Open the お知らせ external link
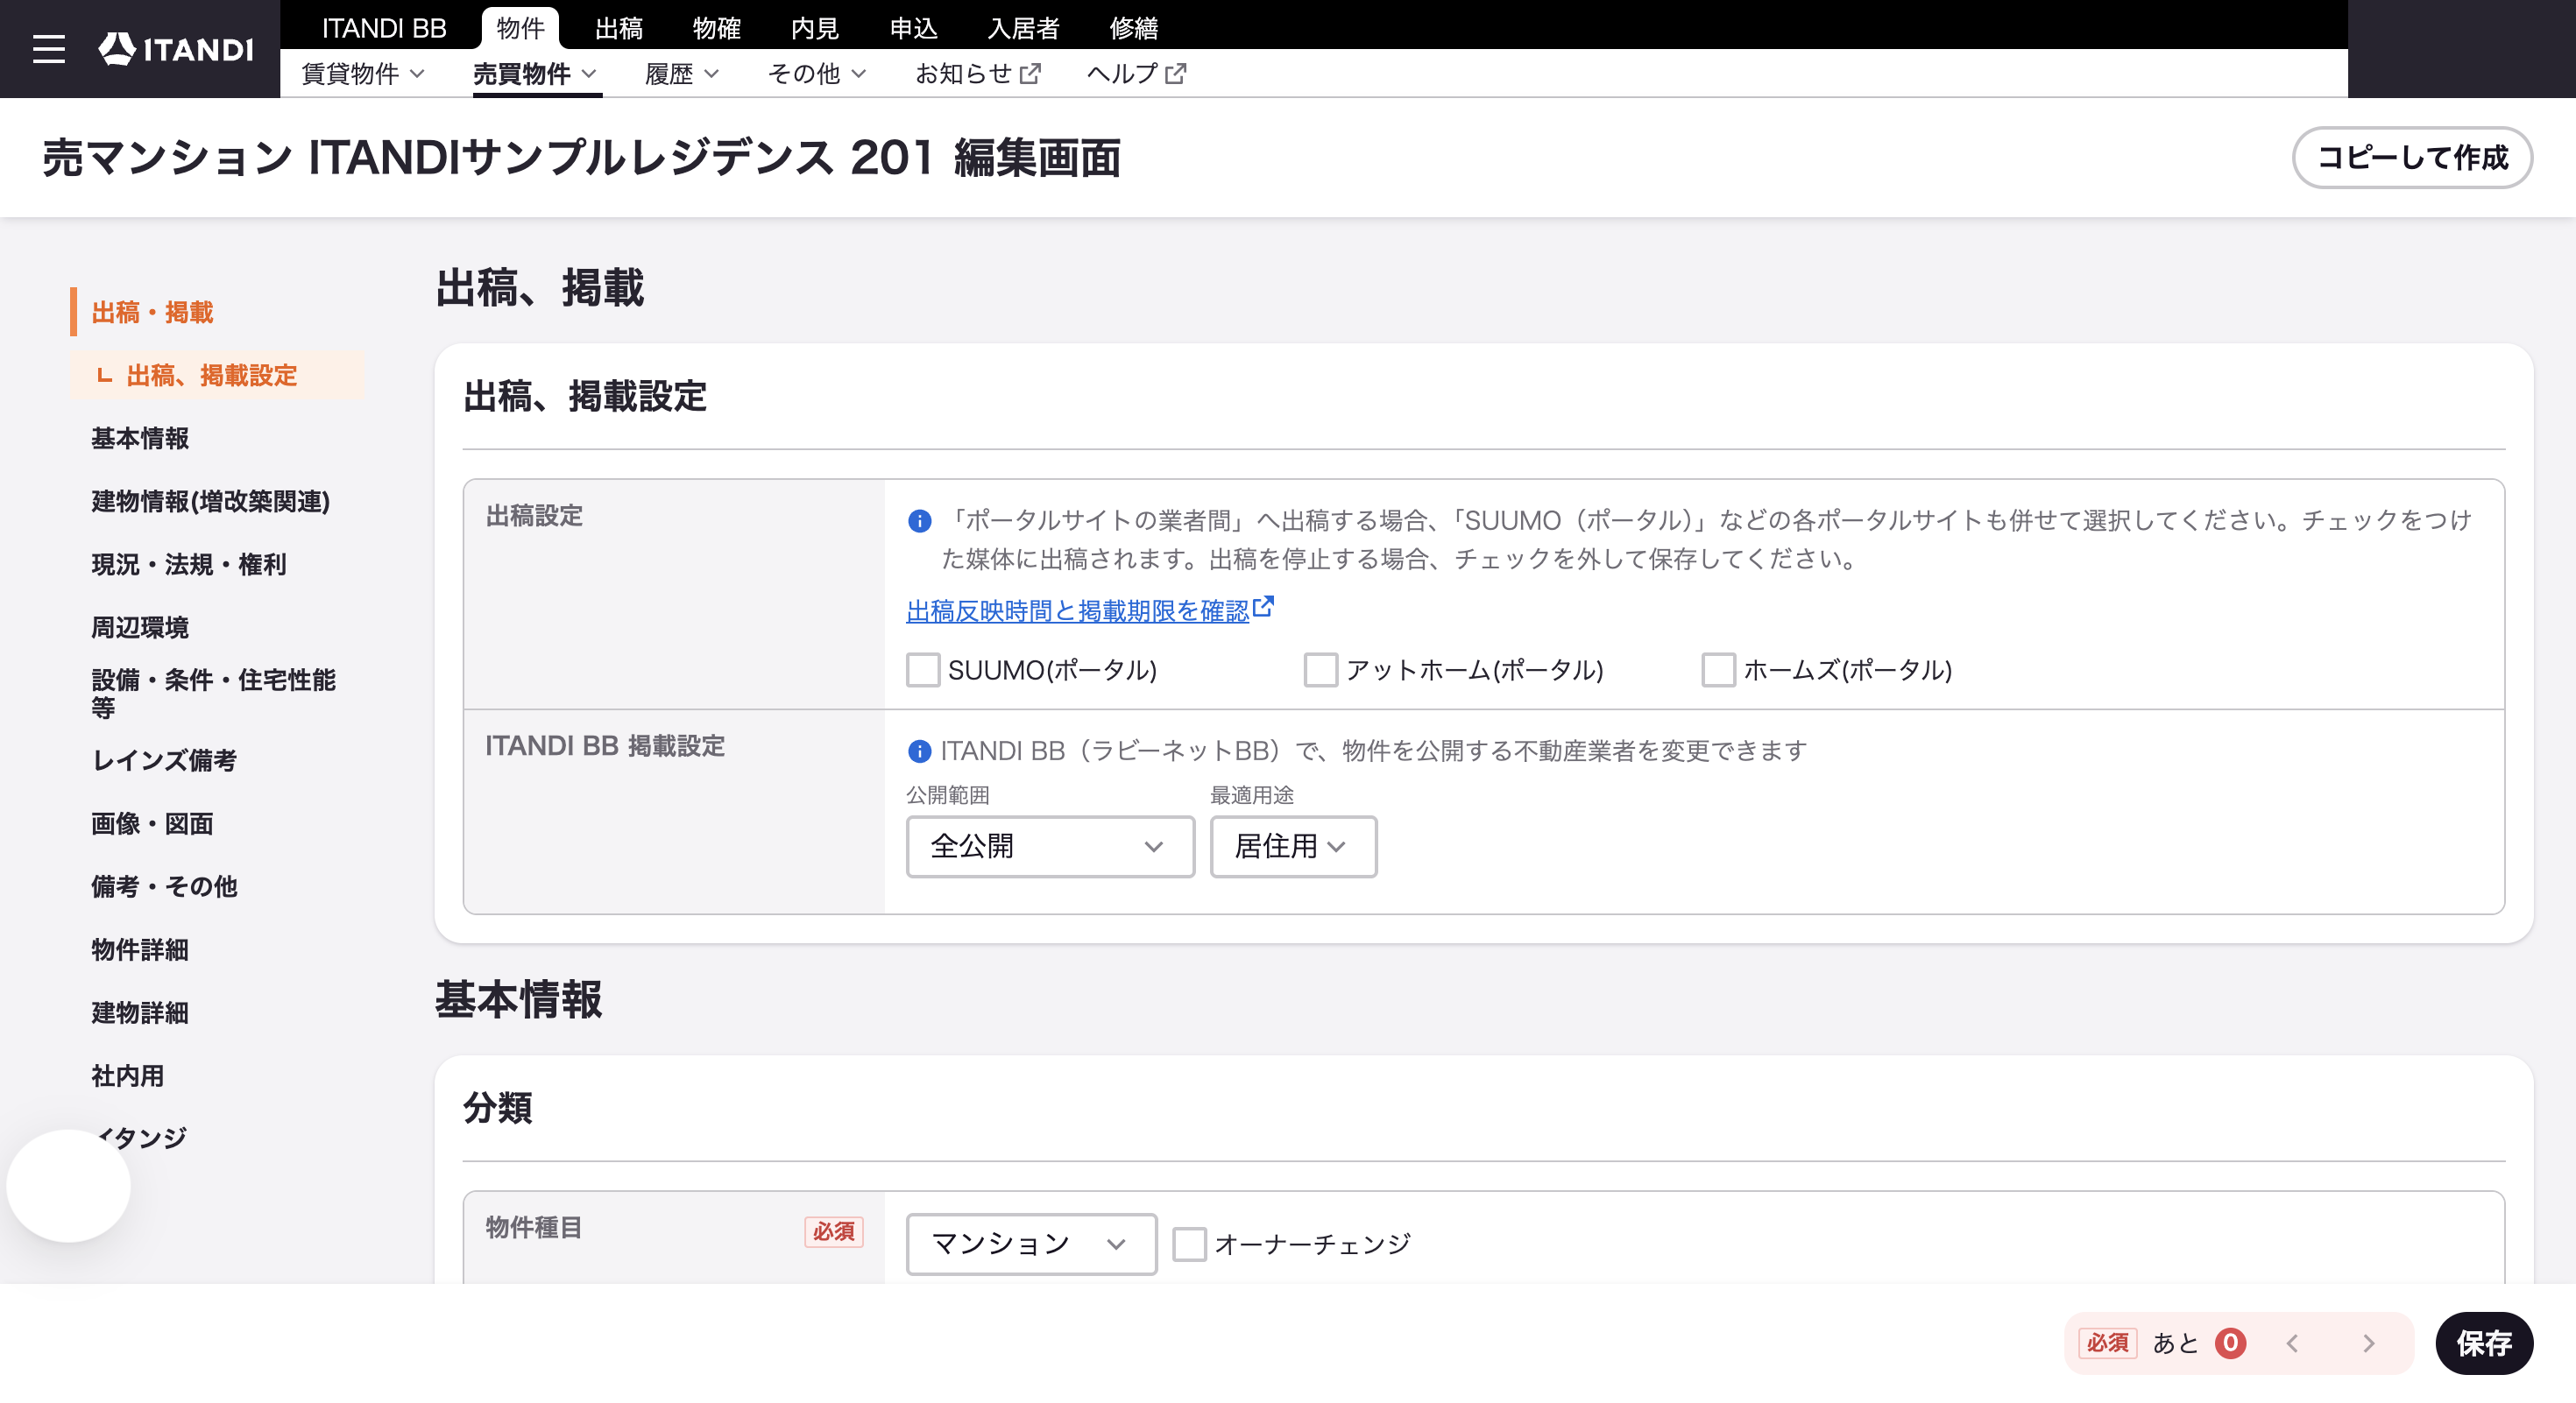Viewport: 2576px width, 1403px height. [978, 74]
